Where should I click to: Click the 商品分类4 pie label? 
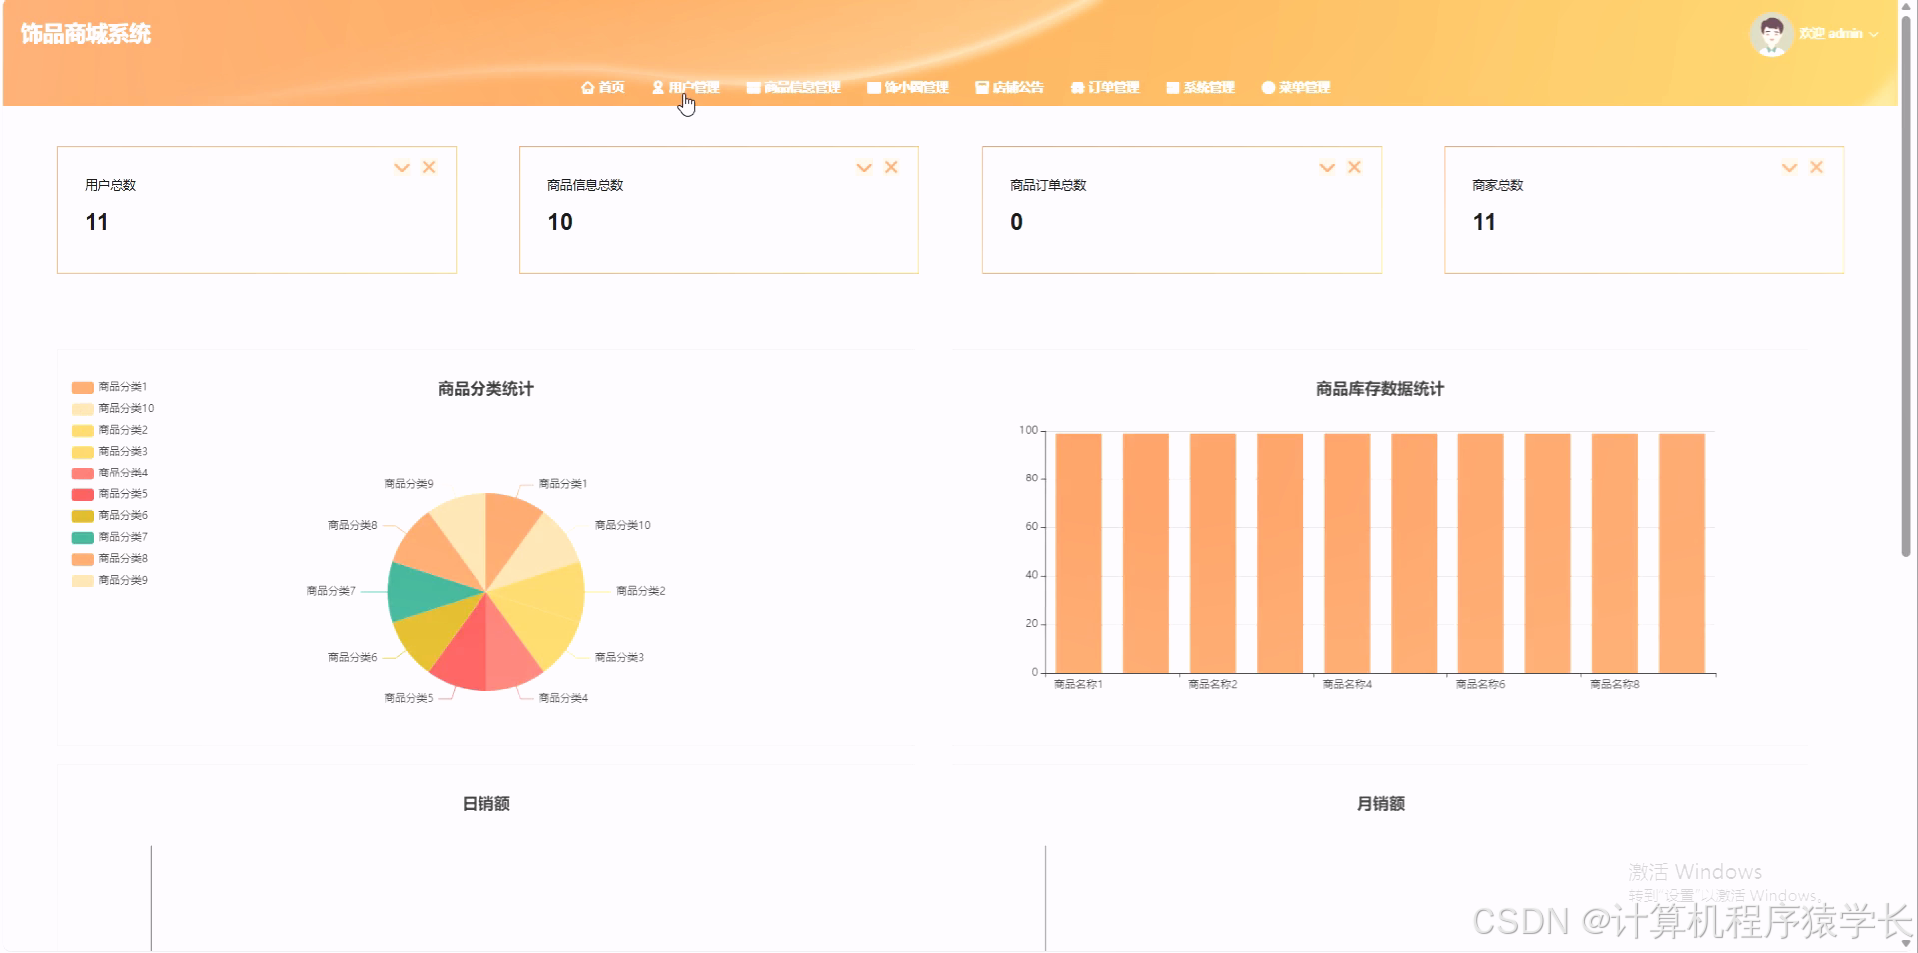point(563,698)
